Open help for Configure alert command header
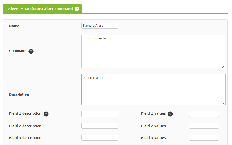 tap(77, 9)
